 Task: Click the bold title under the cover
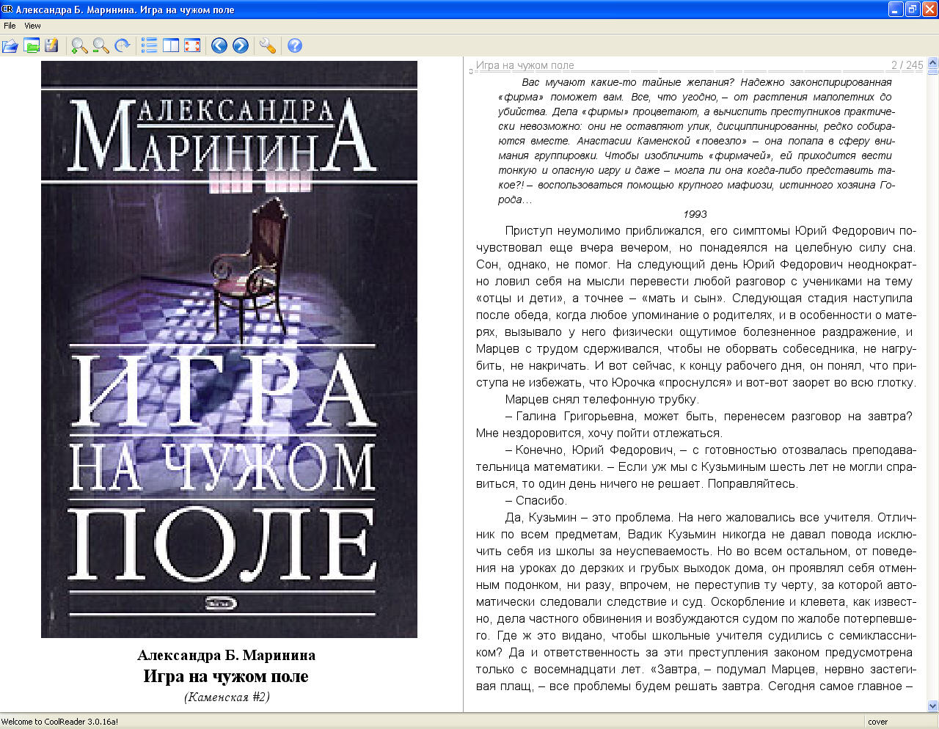[226, 676]
